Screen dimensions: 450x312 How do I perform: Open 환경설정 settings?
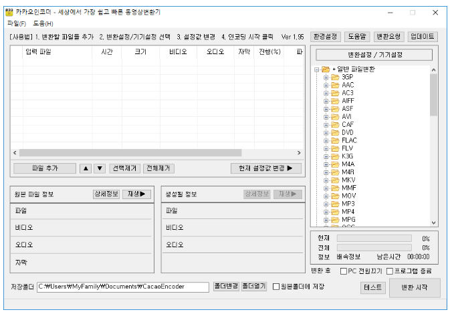325,37
